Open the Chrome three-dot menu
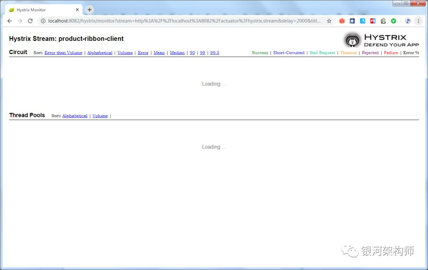 pos(418,21)
